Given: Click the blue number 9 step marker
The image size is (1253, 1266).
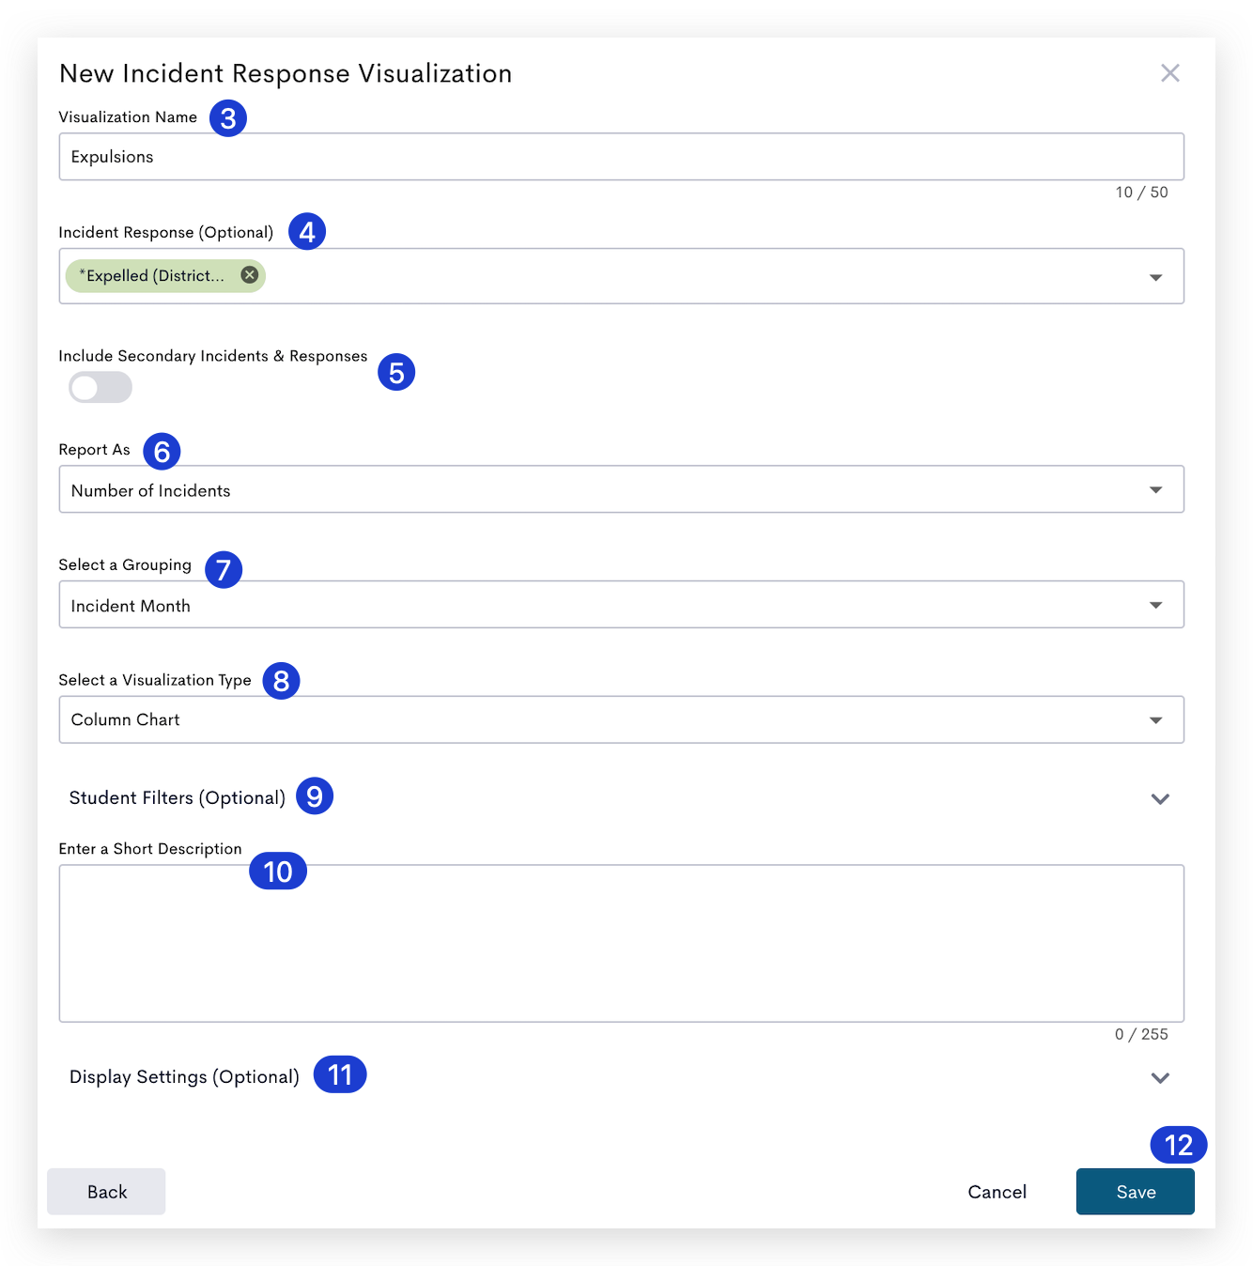Looking at the screenshot, I should (315, 795).
